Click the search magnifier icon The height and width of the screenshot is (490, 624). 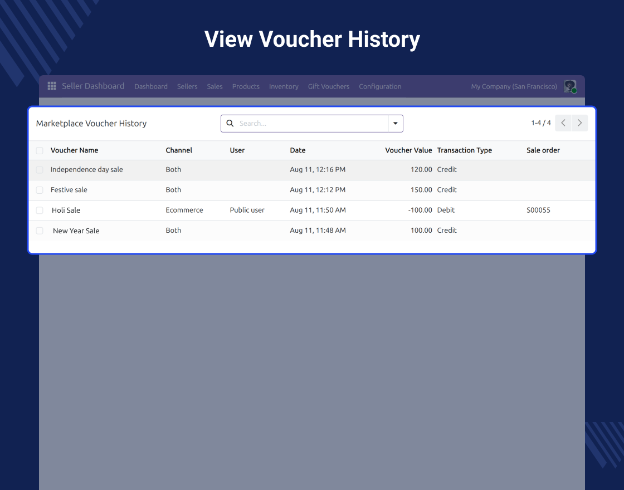click(x=230, y=123)
